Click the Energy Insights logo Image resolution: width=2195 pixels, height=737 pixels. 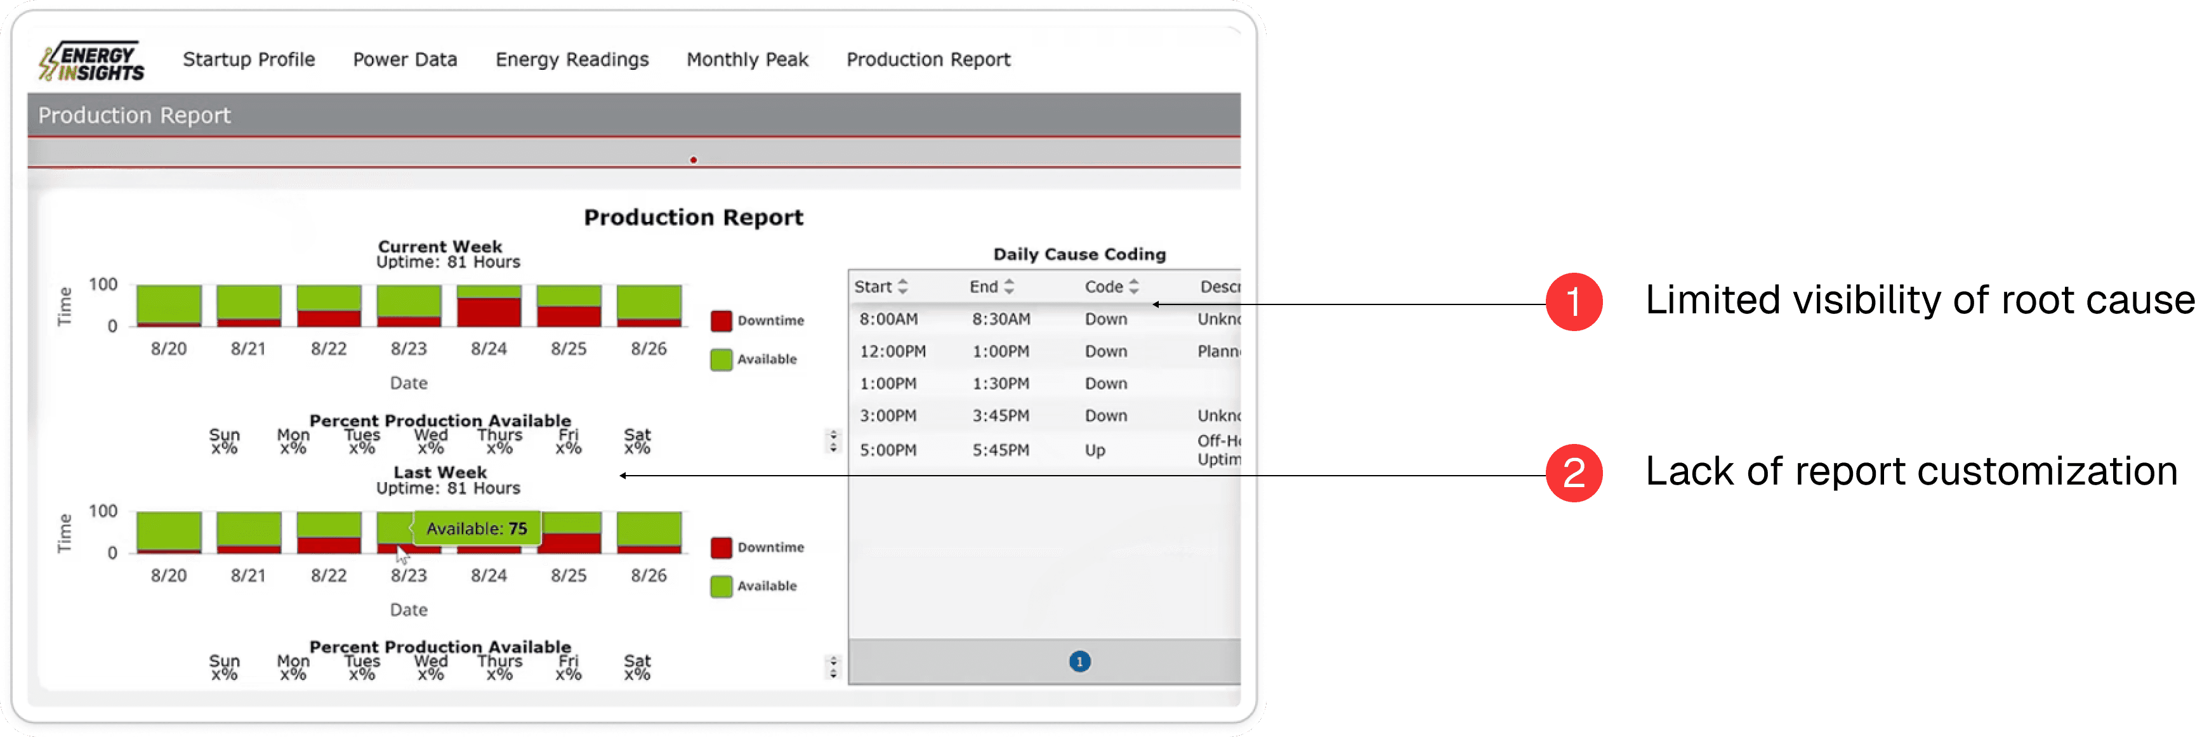point(91,62)
